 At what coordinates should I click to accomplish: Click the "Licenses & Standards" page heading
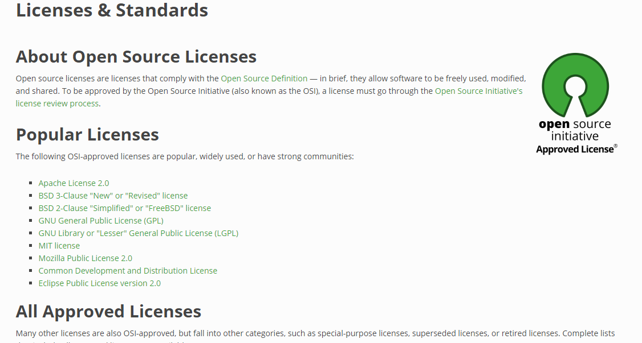tap(112, 10)
